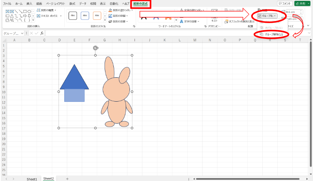Click the formula bar Cancel X icon
Screen dimensions: 313x181
(31, 33)
